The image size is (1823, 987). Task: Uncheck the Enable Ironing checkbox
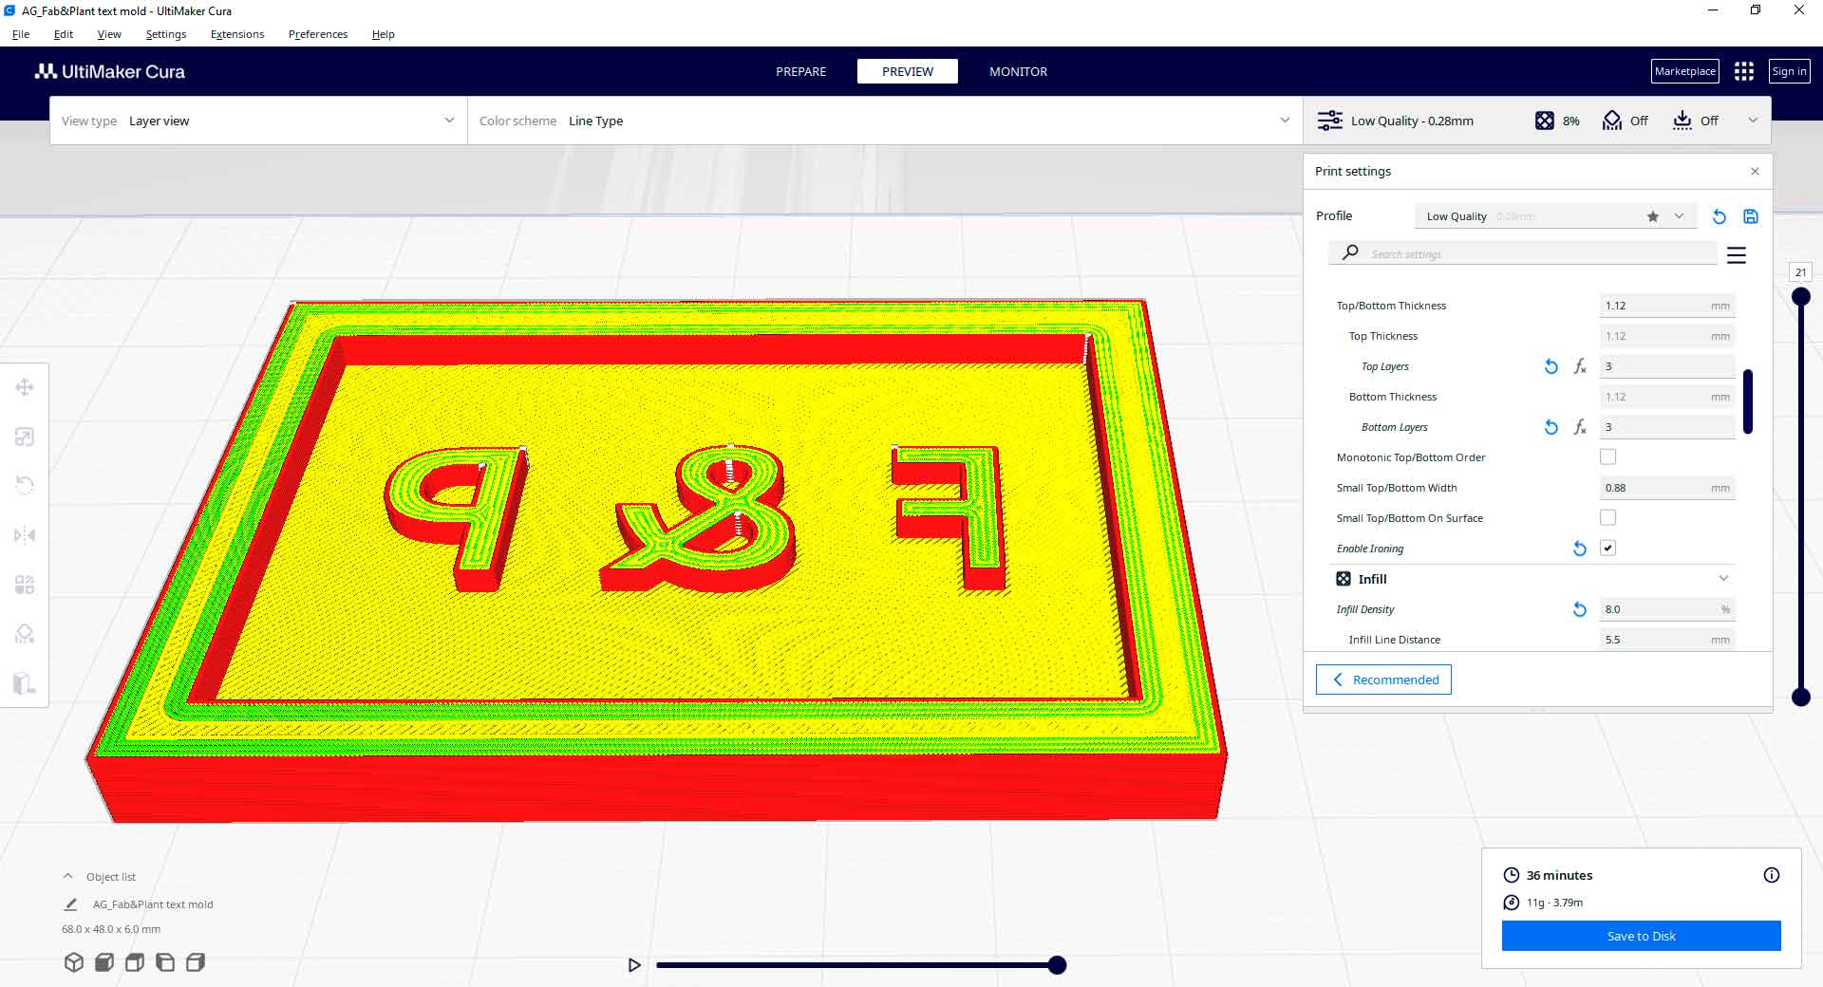pos(1607,549)
